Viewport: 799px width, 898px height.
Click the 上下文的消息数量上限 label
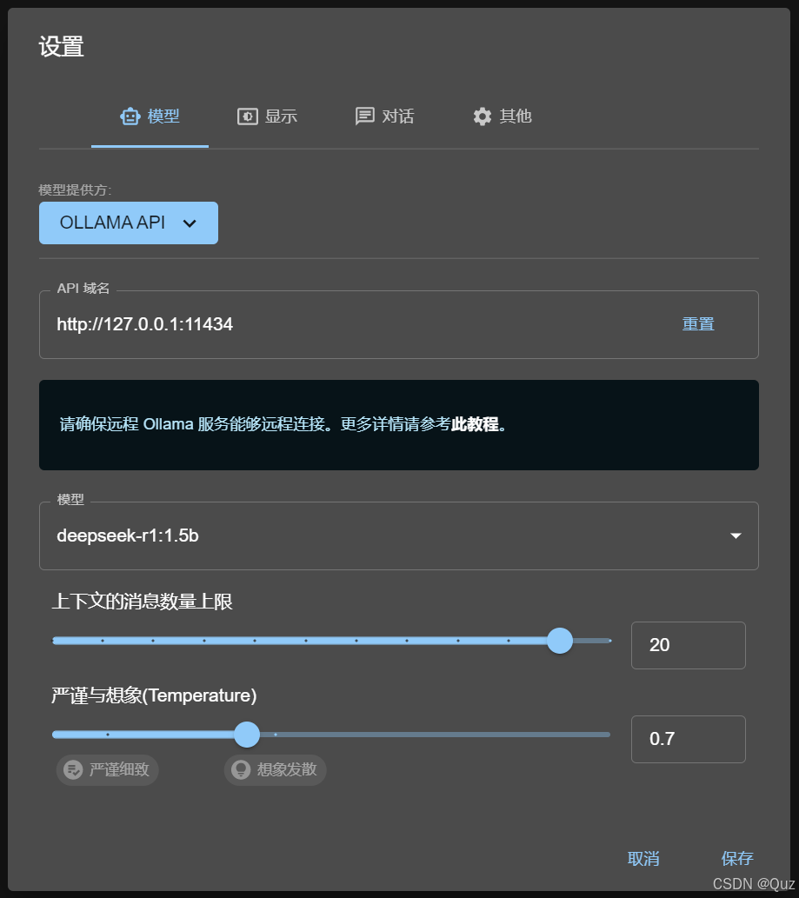tap(142, 602)
